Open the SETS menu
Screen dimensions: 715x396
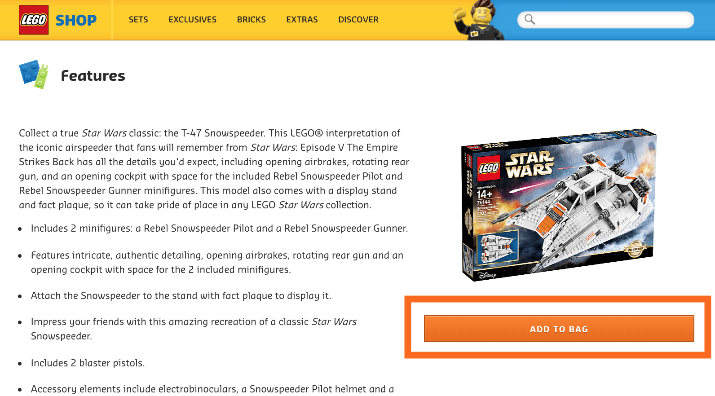(x=138, y=20)
